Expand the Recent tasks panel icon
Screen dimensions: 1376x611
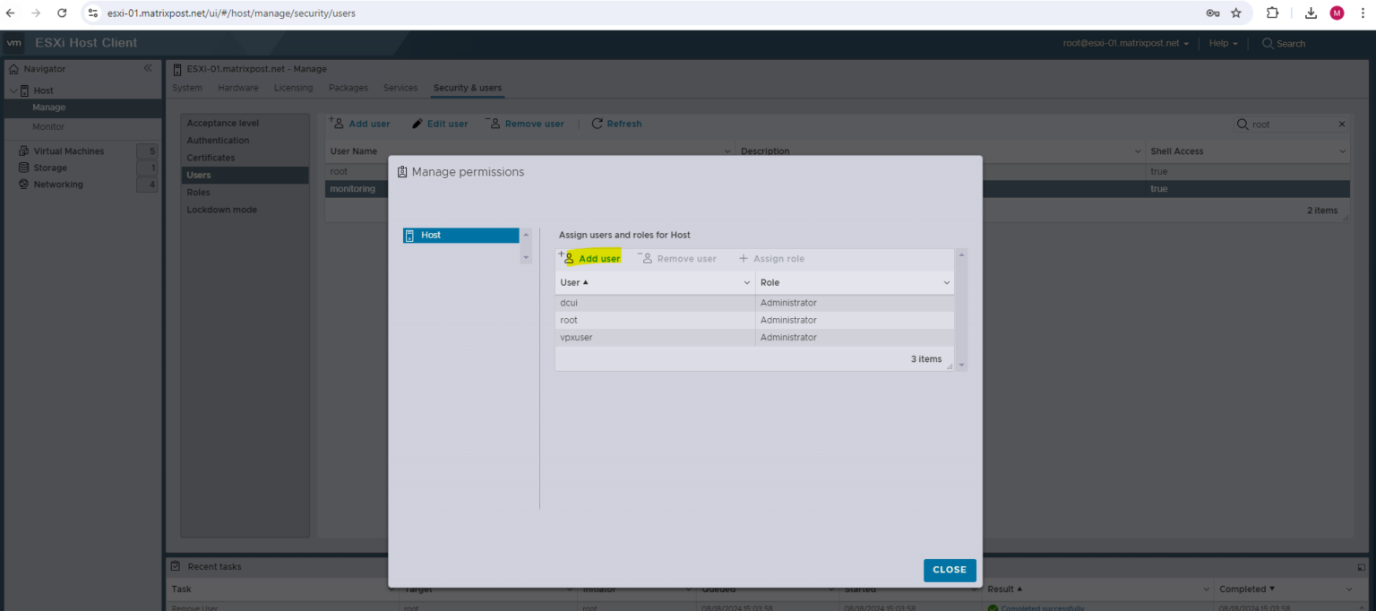click(1360, 566)
